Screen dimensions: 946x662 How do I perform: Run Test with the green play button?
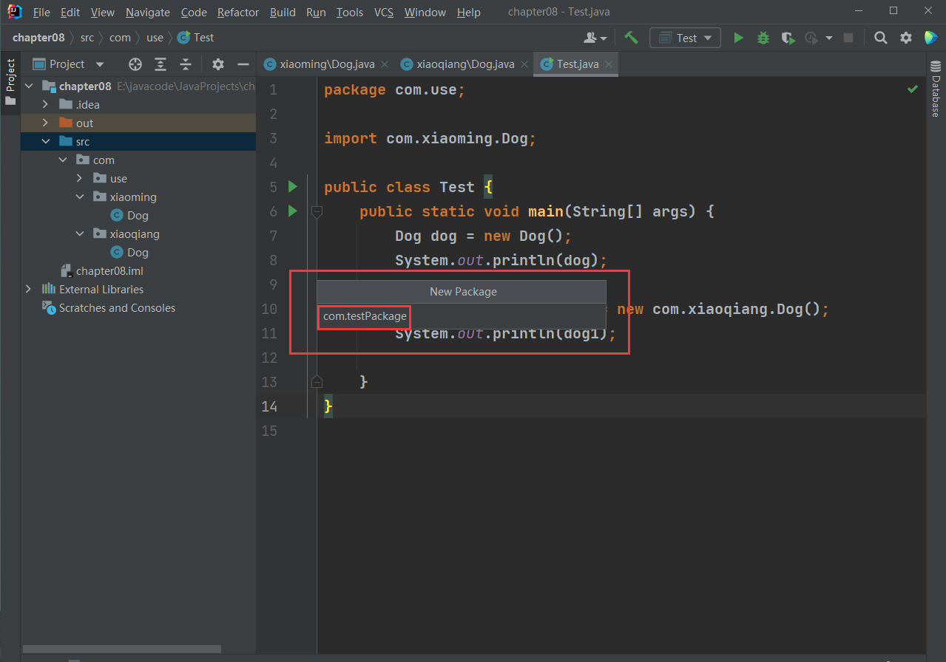(738, 38)
